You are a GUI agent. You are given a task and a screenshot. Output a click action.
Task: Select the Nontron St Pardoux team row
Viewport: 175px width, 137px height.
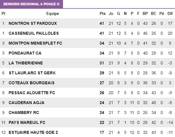87,23
